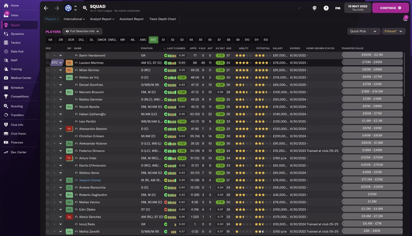Click the forward navigation arrow
The width and height of the screenshot is (412, 236).
[57, 8]
